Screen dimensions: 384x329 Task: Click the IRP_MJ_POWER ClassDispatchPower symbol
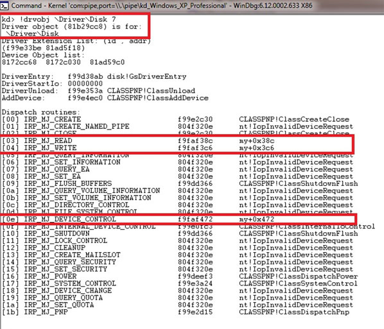299,276
